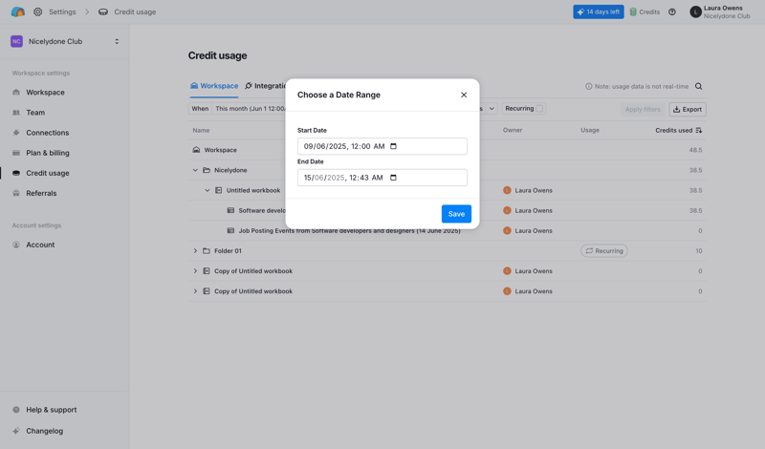This screenshot has height=449, width=765.
Task: Click the Workspace row building icon
Action: [196, 150]
